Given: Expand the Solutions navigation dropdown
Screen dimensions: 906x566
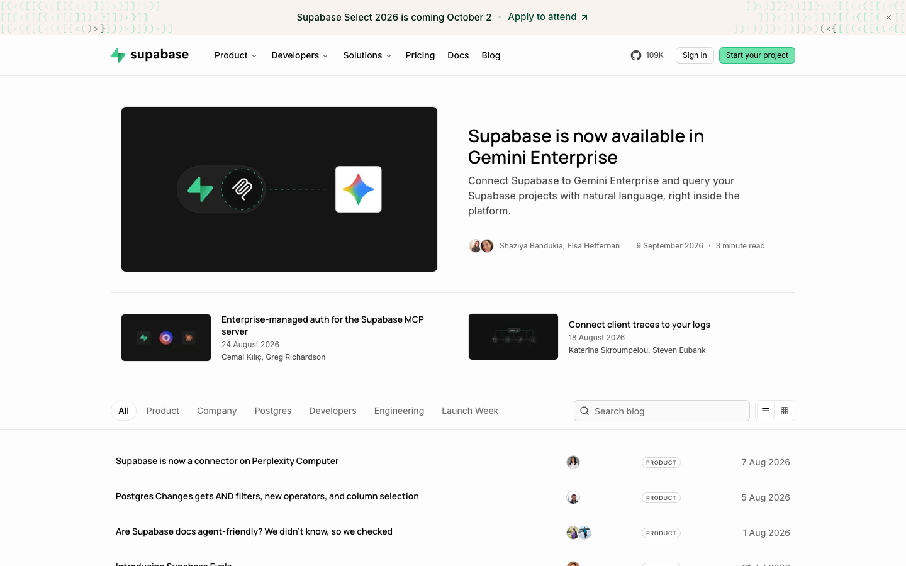Looking at the screenshot, I should (x=367, y=55).
